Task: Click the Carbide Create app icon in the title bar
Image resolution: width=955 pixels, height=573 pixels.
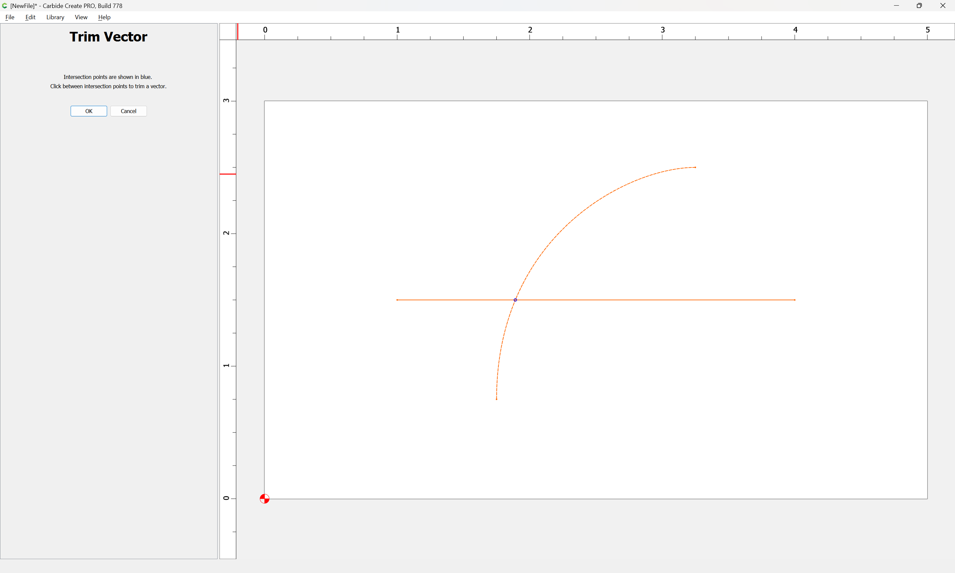Action: point(5,6)
